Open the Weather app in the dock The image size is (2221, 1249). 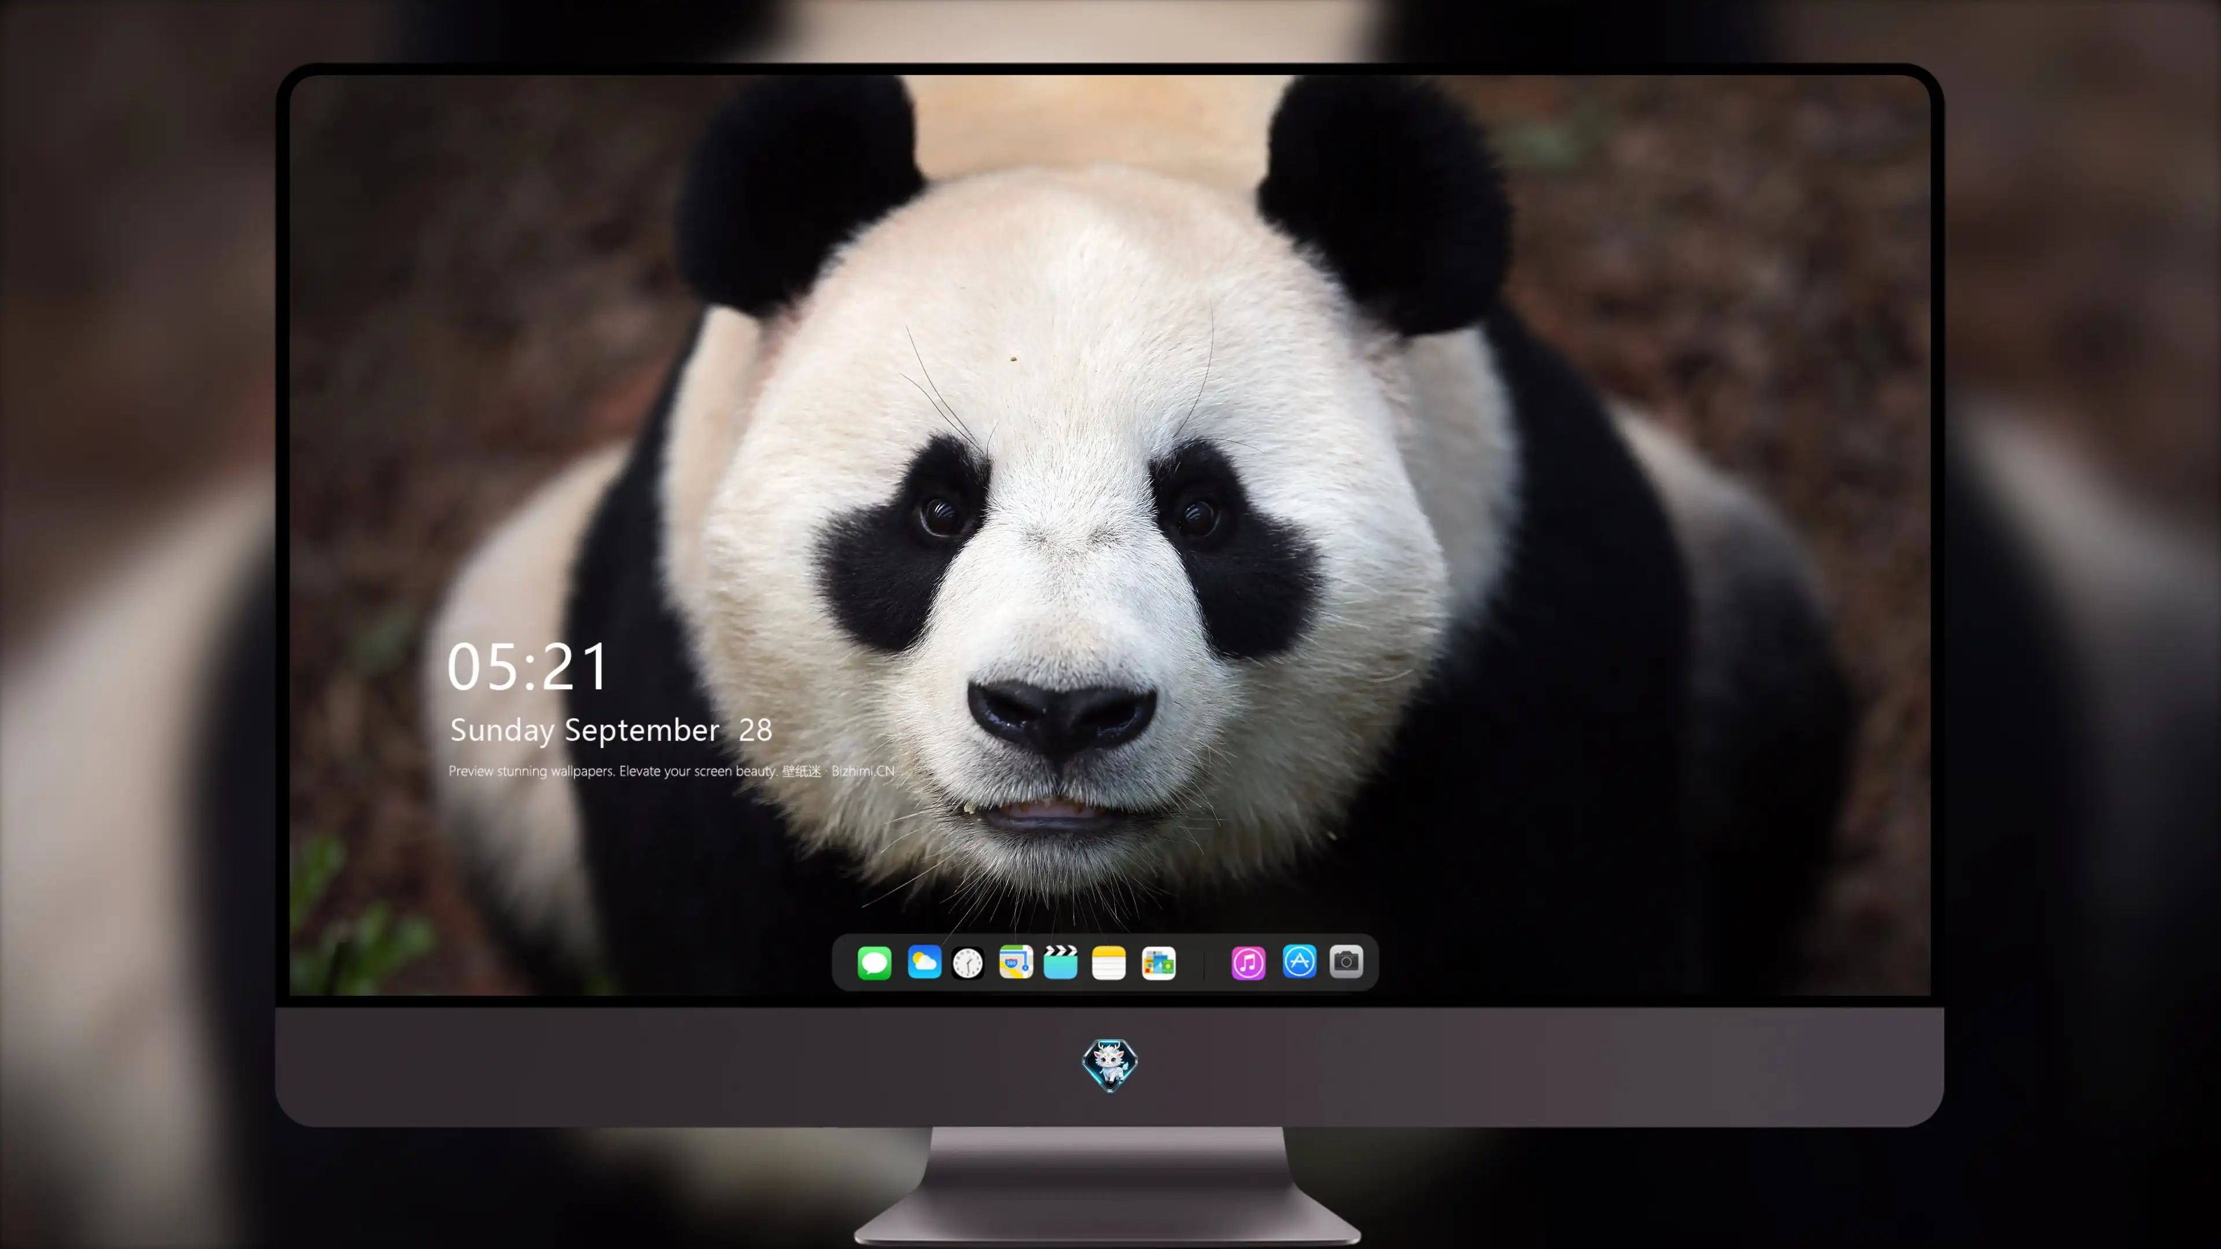click(x=924, y=962)
